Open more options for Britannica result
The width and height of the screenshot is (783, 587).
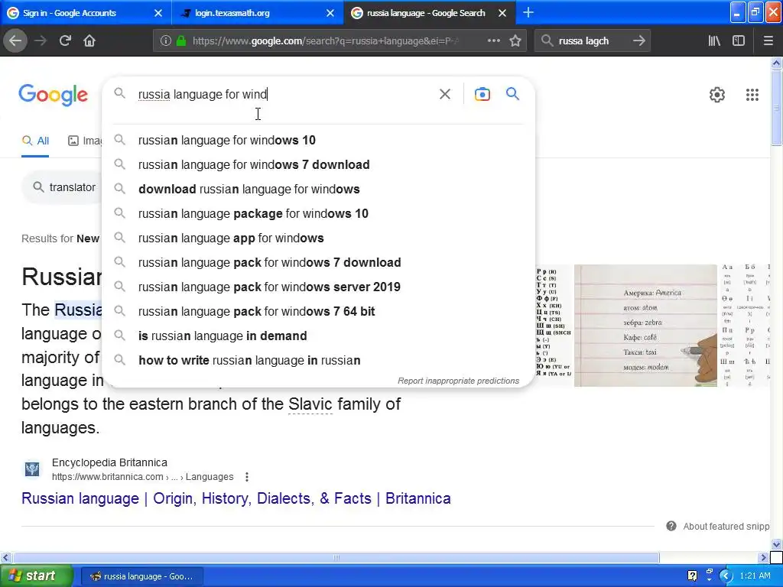[247, 477]
